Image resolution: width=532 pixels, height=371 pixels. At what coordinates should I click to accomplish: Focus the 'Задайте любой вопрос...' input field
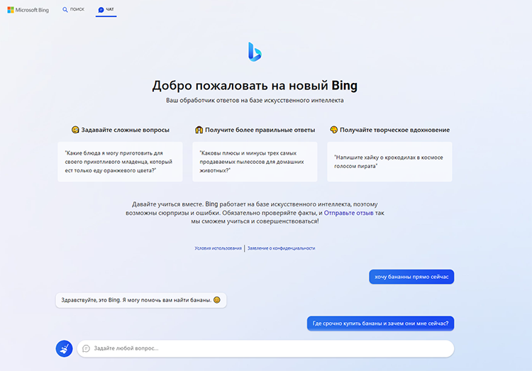[x=265, y=348]
